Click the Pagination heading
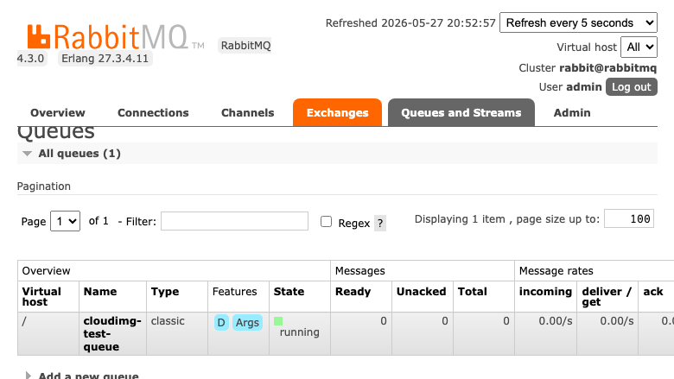Screen dimensions: 674x379 (44, 186)
